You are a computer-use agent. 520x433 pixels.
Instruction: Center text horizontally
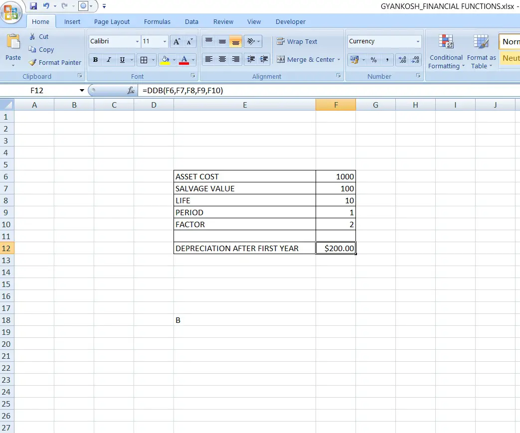222,59
